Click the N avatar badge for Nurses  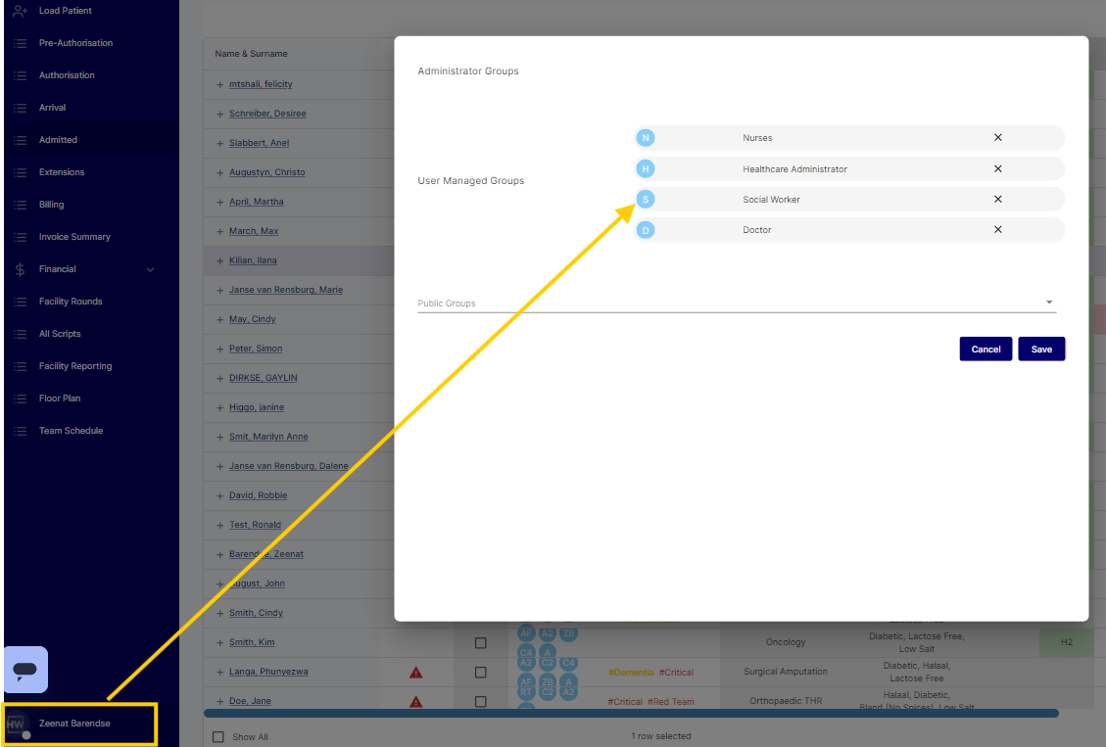[646, 138]
